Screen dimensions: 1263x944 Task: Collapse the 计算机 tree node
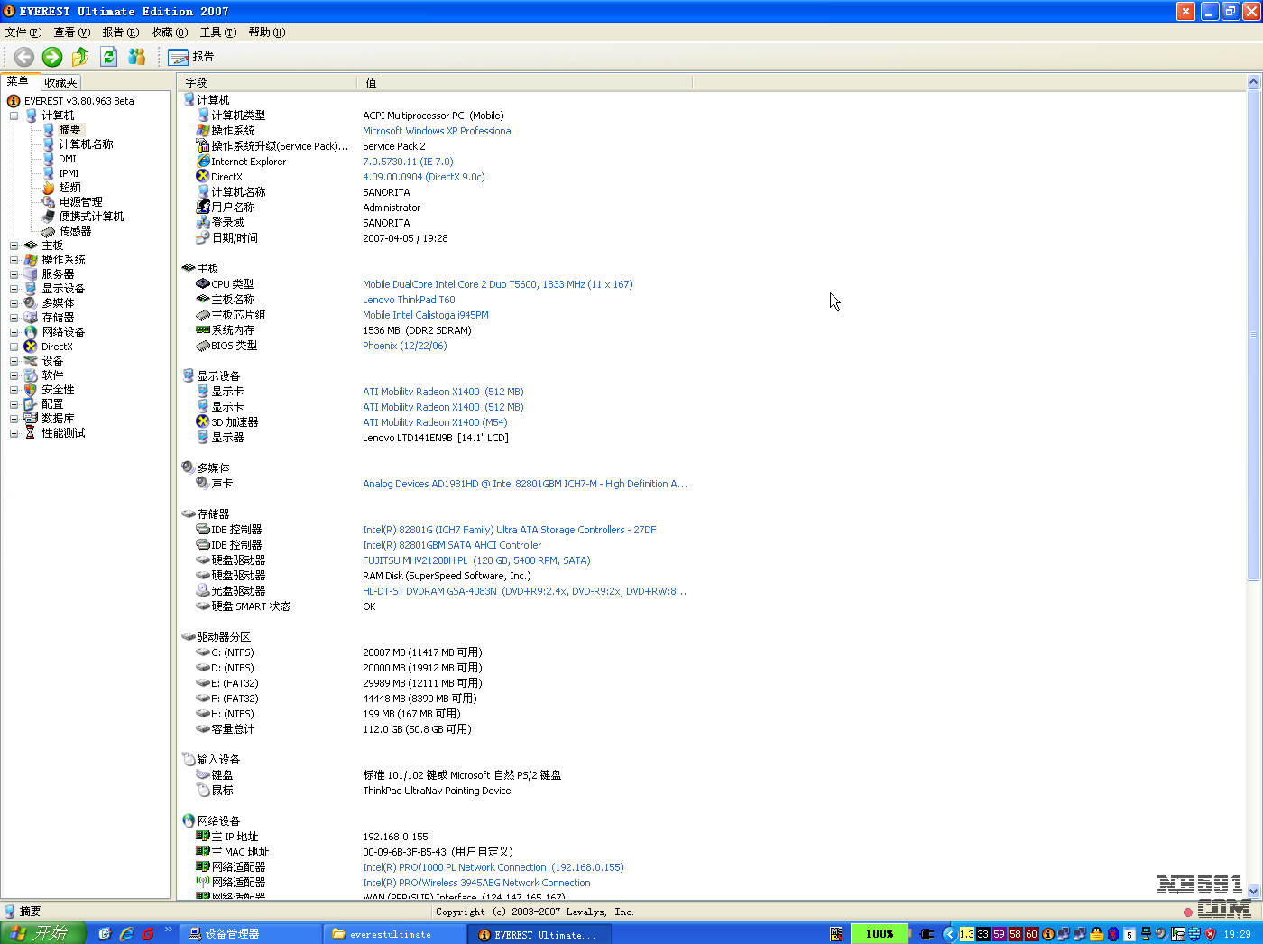click(14, 116)
